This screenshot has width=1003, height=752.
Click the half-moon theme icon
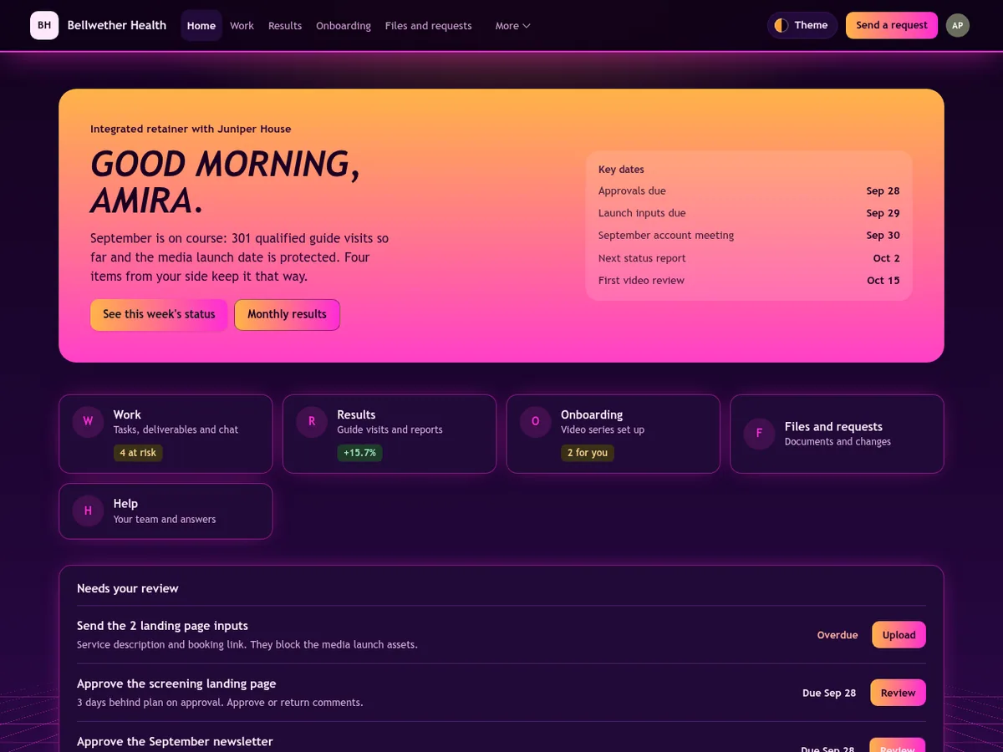point(782,25)
